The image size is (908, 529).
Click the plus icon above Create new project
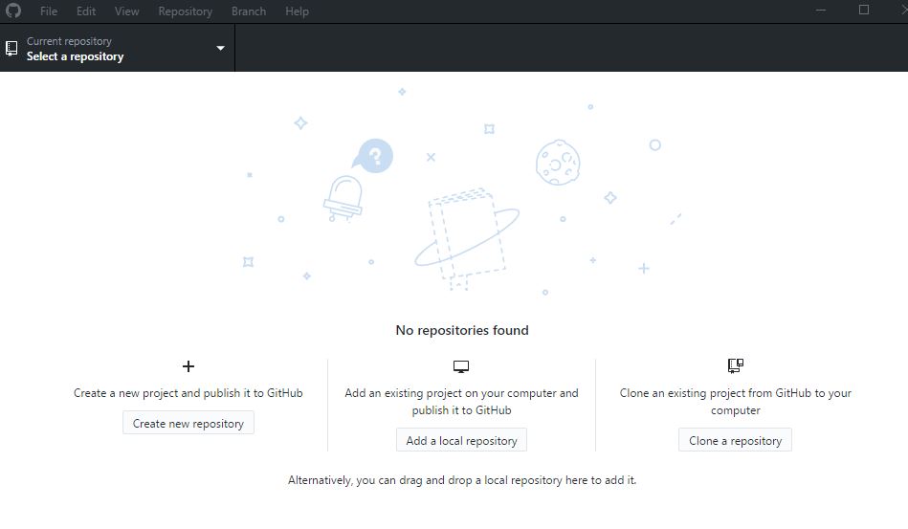(188, 365)
